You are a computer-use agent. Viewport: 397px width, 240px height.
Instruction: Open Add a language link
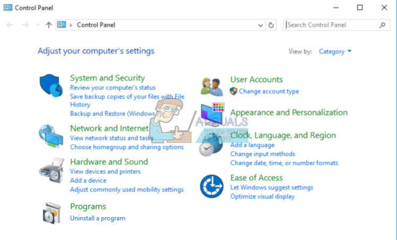coord(252,145)
